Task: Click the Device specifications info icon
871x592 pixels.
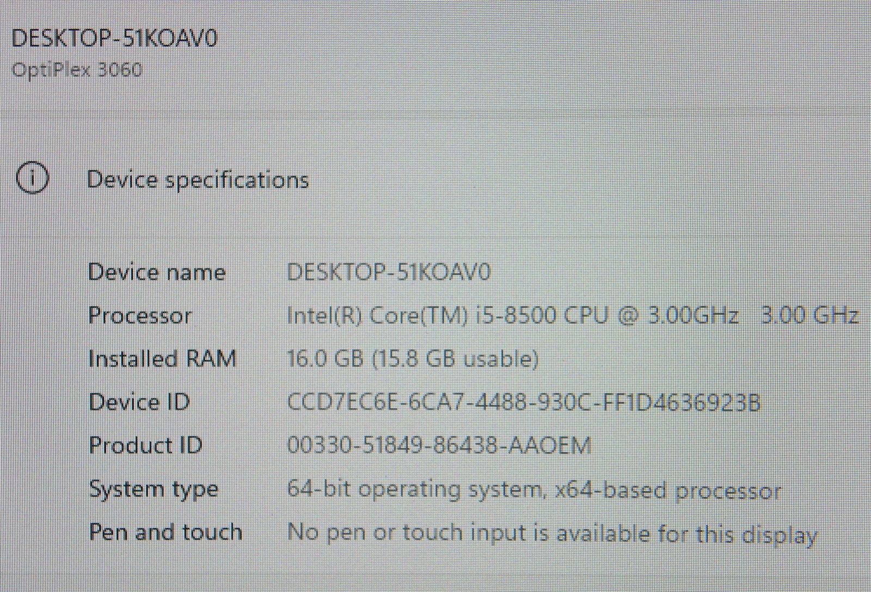Action: click(x=33, y=178)
